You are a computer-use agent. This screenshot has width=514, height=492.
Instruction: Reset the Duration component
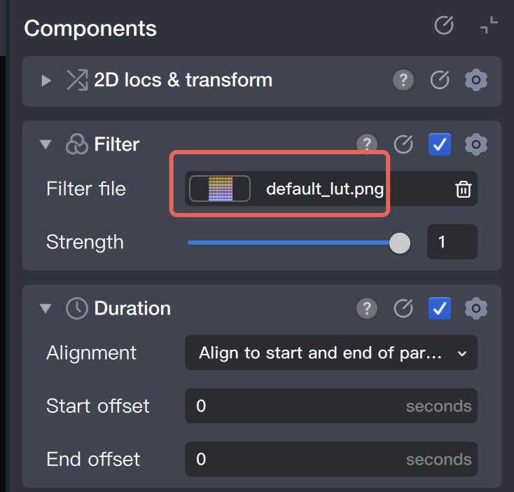point(403,308)
